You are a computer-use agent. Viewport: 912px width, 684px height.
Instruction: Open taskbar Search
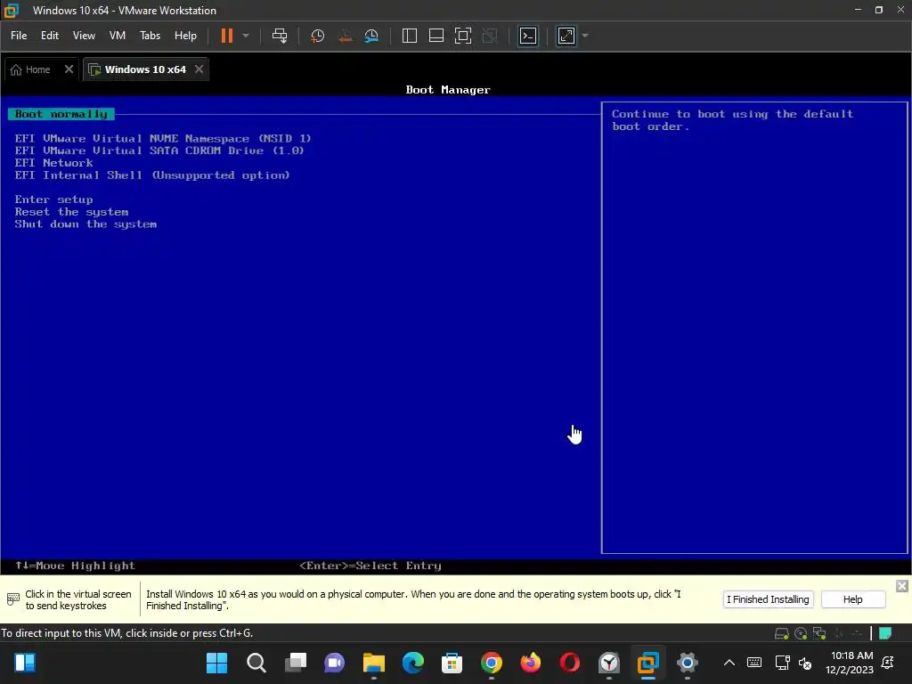pos(256,663)
